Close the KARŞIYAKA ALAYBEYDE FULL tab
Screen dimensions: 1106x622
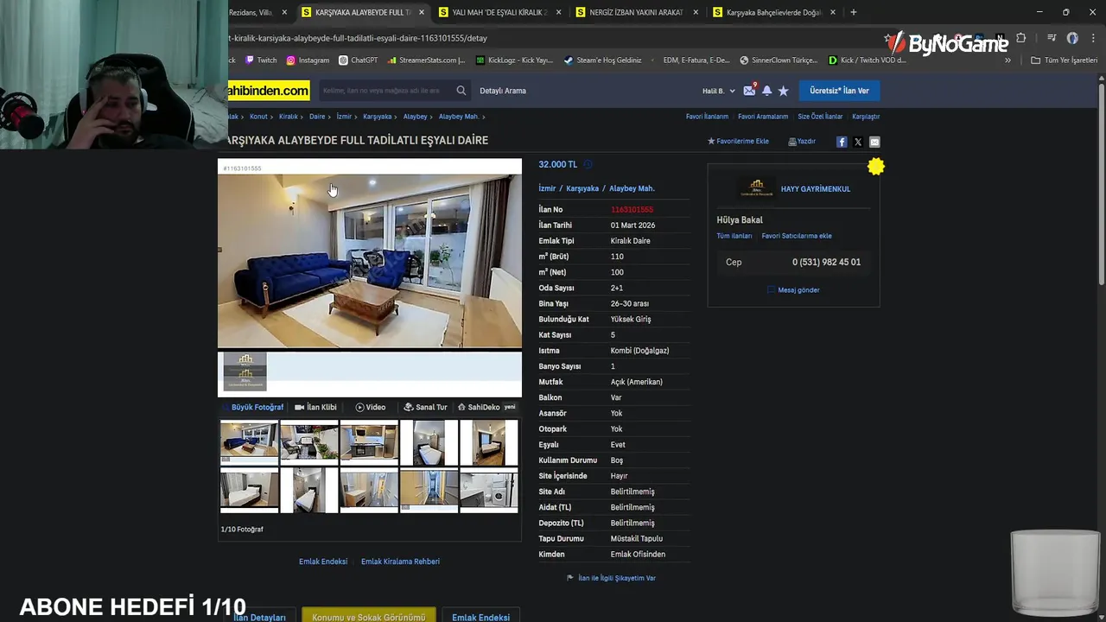point(422,12)
